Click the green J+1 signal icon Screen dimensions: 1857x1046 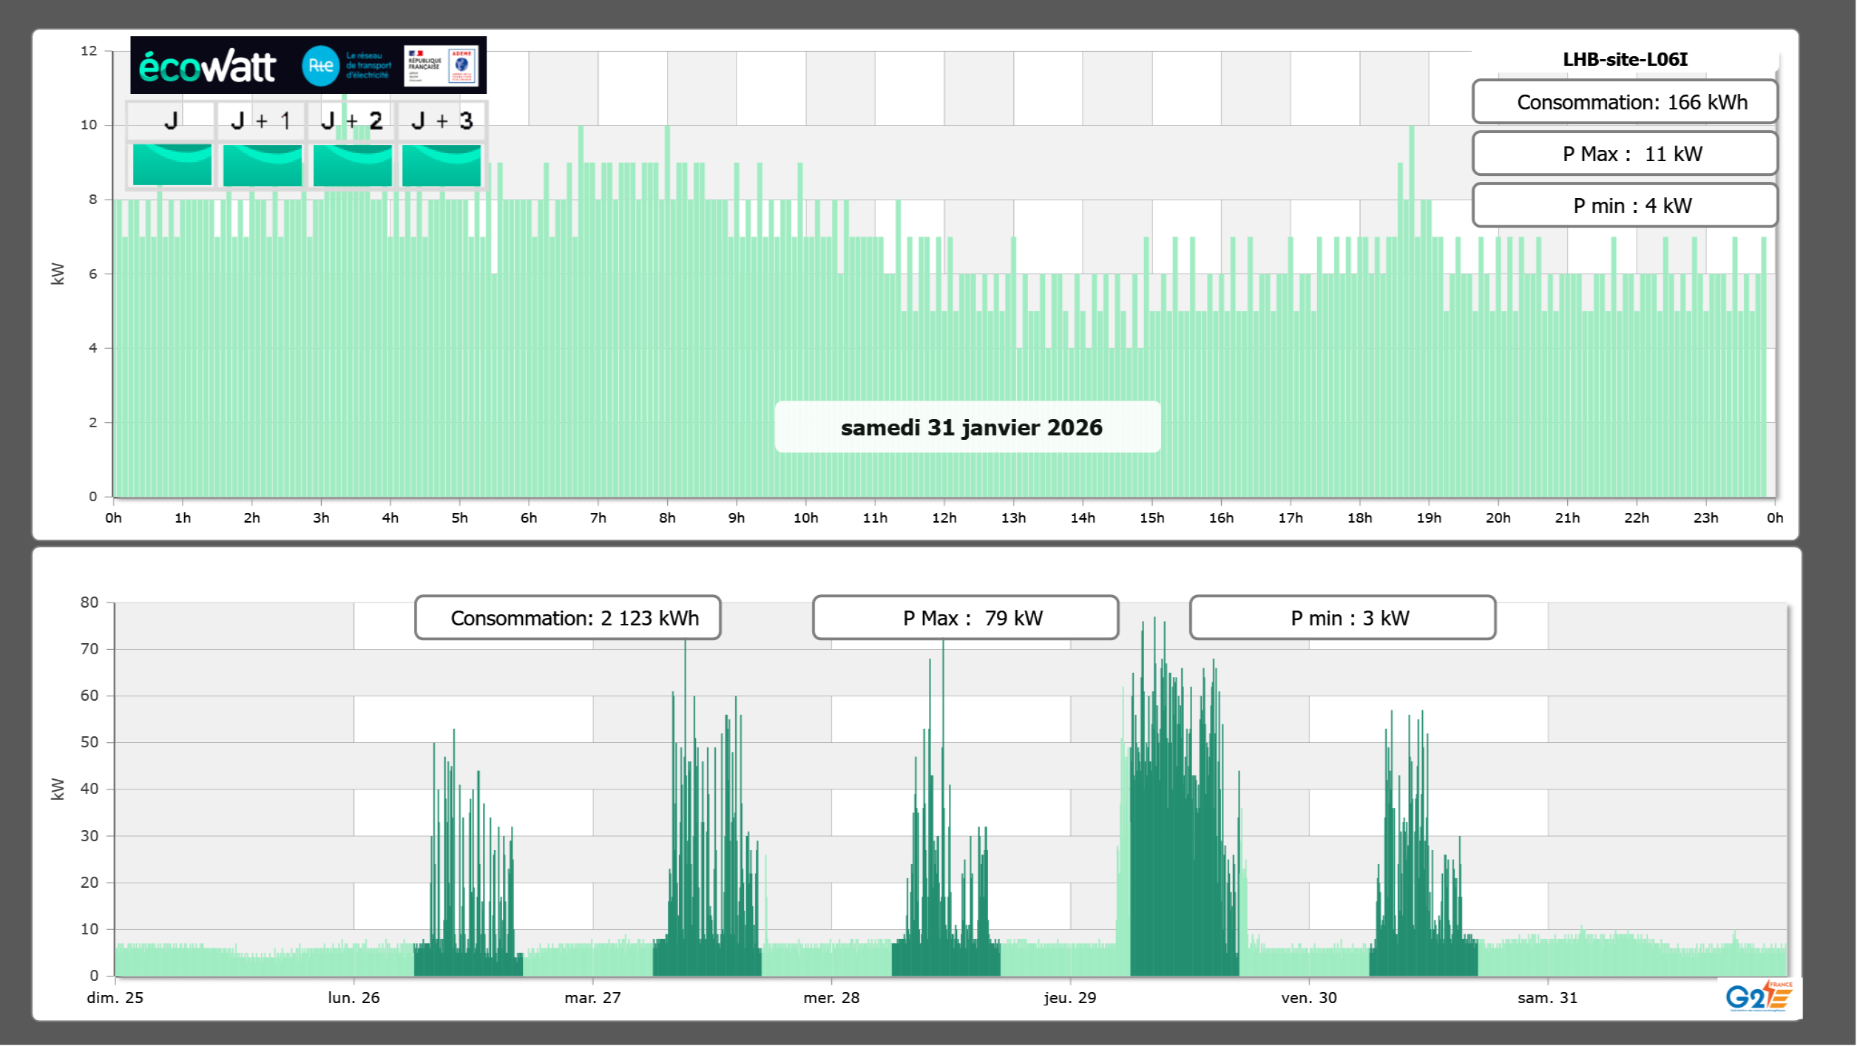pyautogui.click(x=263, y=165)
